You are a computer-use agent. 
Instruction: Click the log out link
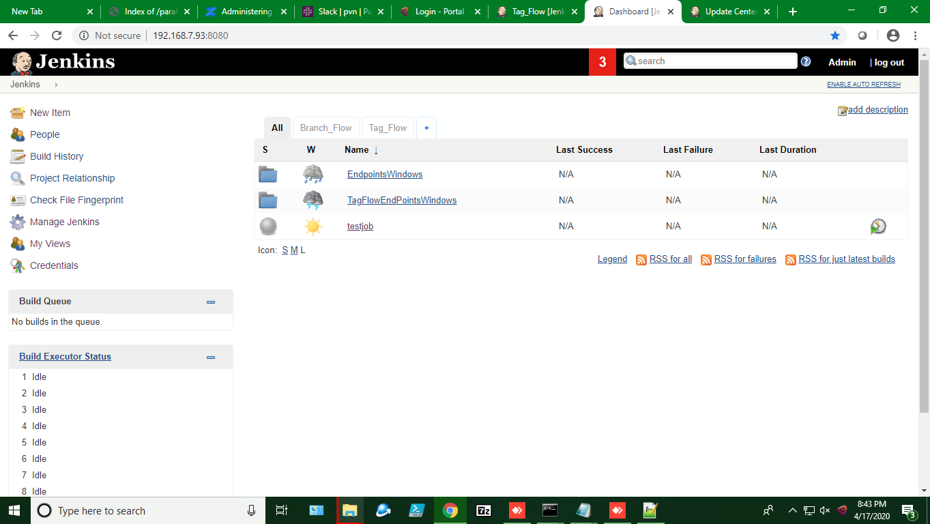click(889, 62)
